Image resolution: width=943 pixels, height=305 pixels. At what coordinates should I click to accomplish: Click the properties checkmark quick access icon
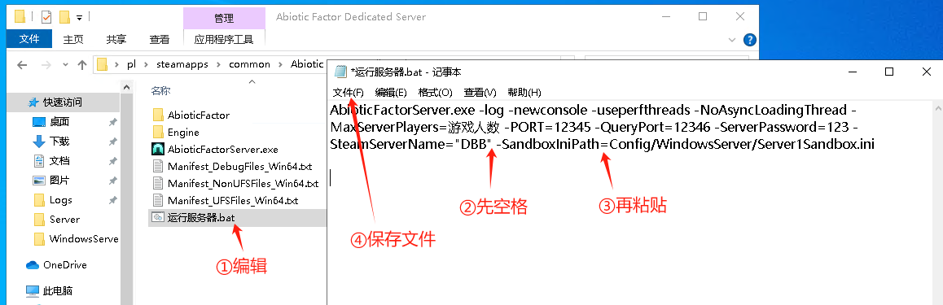[46, 16]
